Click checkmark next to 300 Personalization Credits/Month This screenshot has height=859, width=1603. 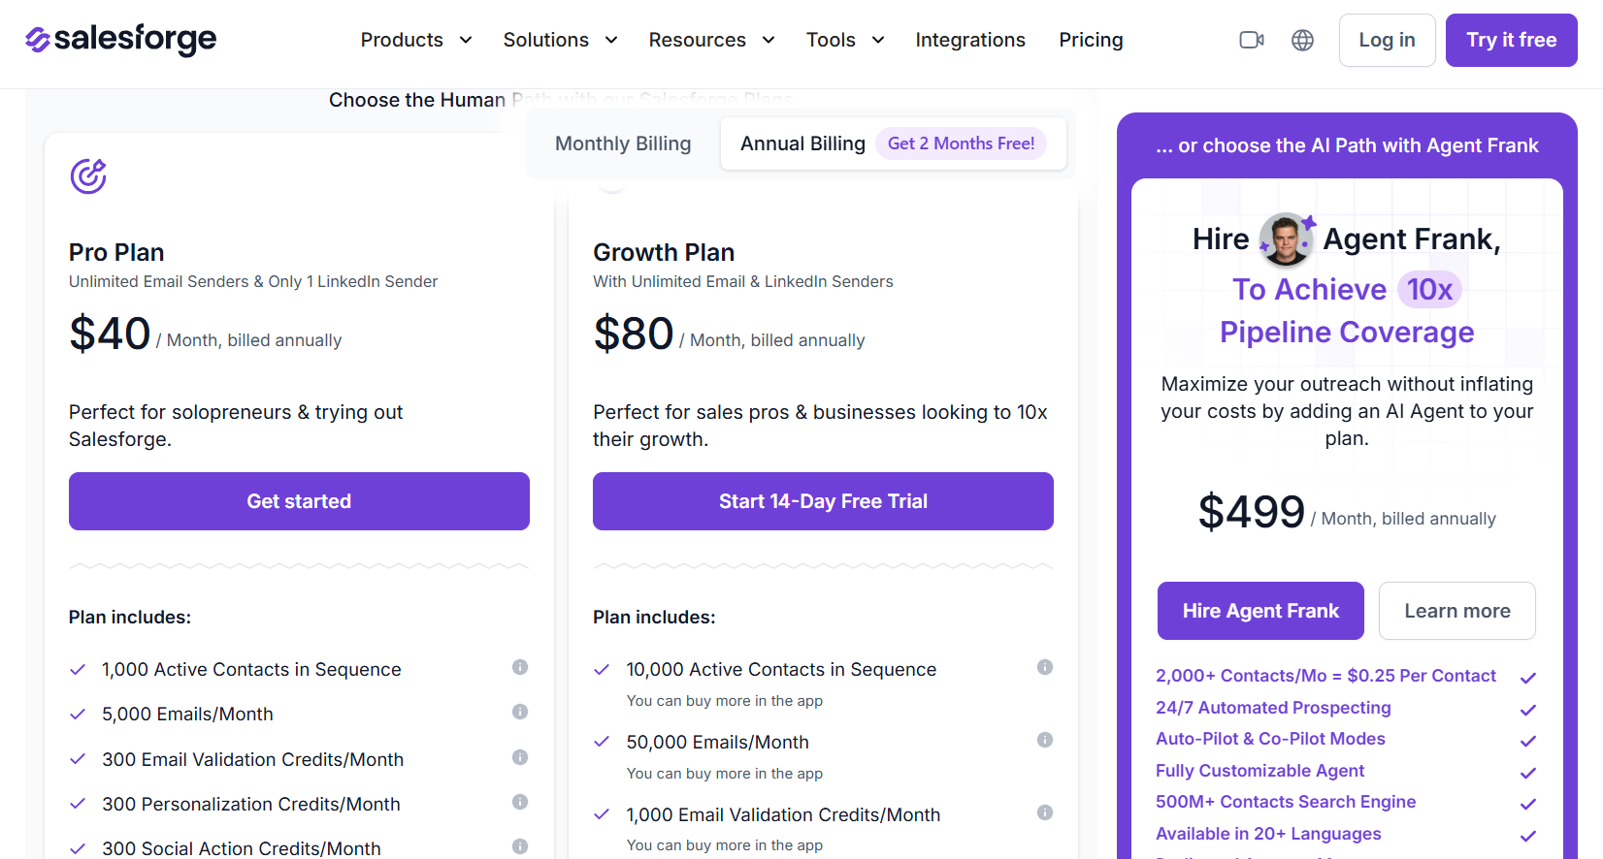click(x=78, y=804)
